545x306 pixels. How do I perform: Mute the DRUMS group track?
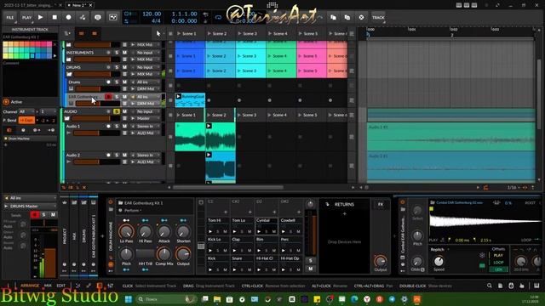point(124,67)
